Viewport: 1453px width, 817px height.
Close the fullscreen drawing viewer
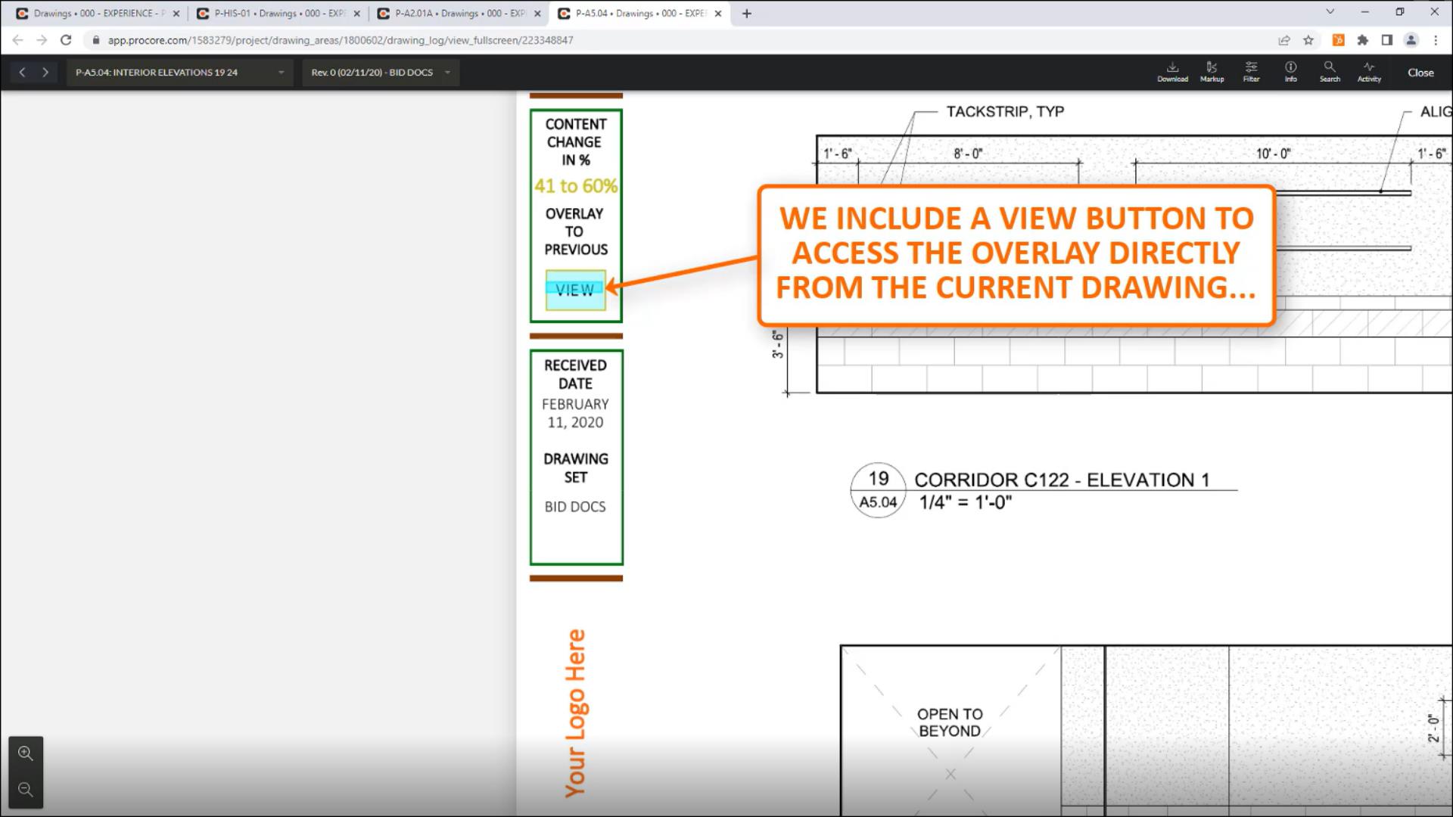tap(1420, 73)
